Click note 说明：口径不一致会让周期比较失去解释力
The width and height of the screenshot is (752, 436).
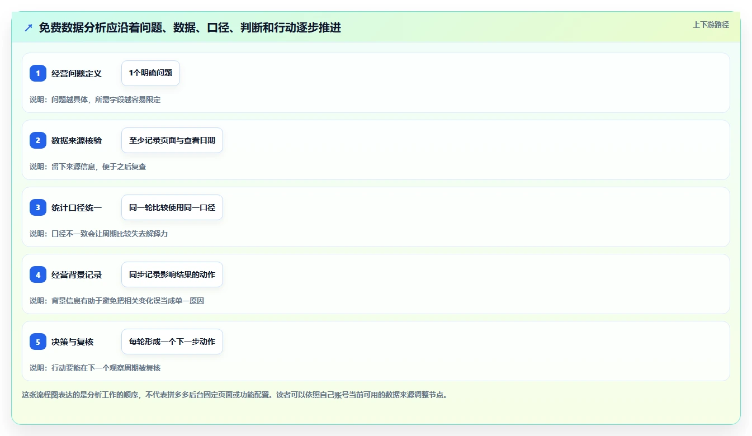99,234
